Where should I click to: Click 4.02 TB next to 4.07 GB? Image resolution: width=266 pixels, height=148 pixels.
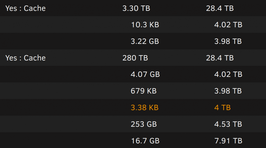pyautogui.click(x=228, y=74)
